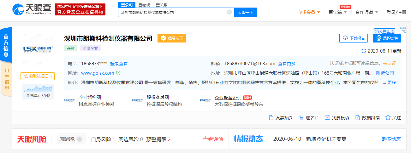Expand the VIP会员 dropdown
Screen dimensions: 411x153
[309, 12]
